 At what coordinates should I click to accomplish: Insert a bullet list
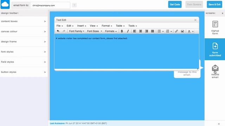pos(159,31)
